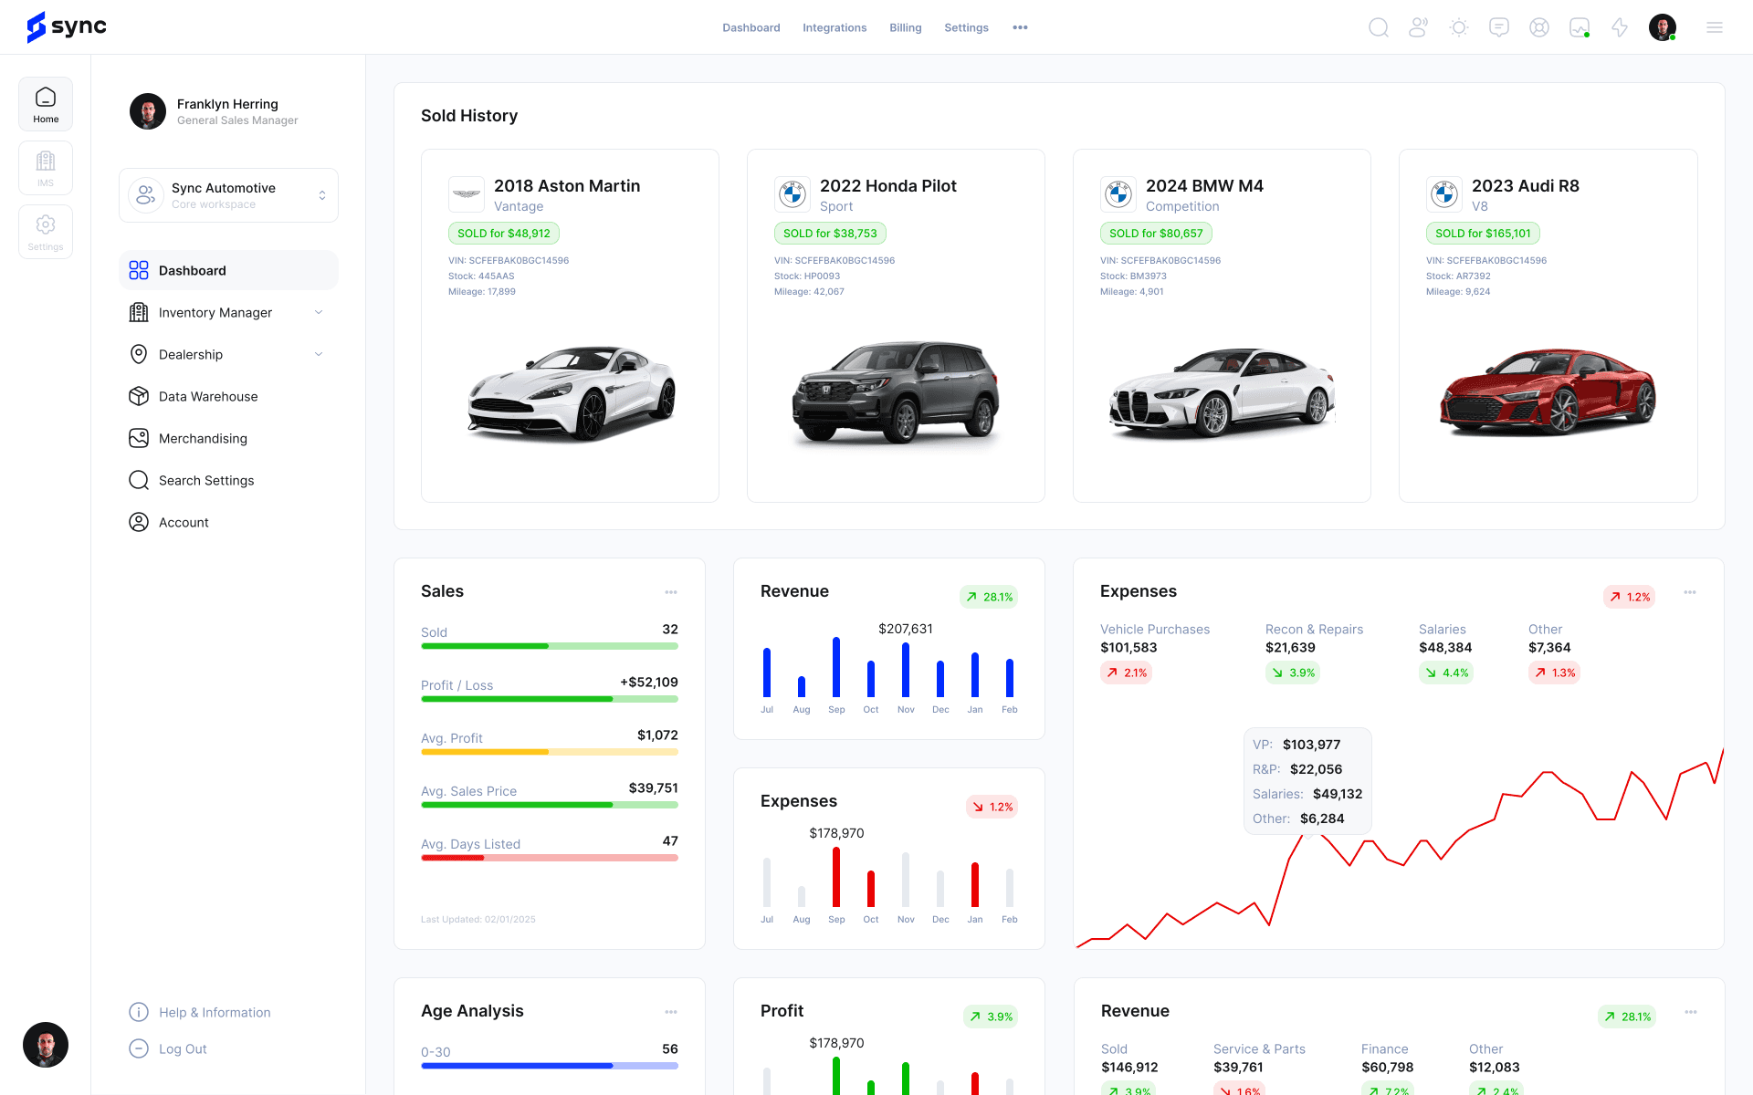Click the Avg. Profit yellow progress bar

(550, 752)
